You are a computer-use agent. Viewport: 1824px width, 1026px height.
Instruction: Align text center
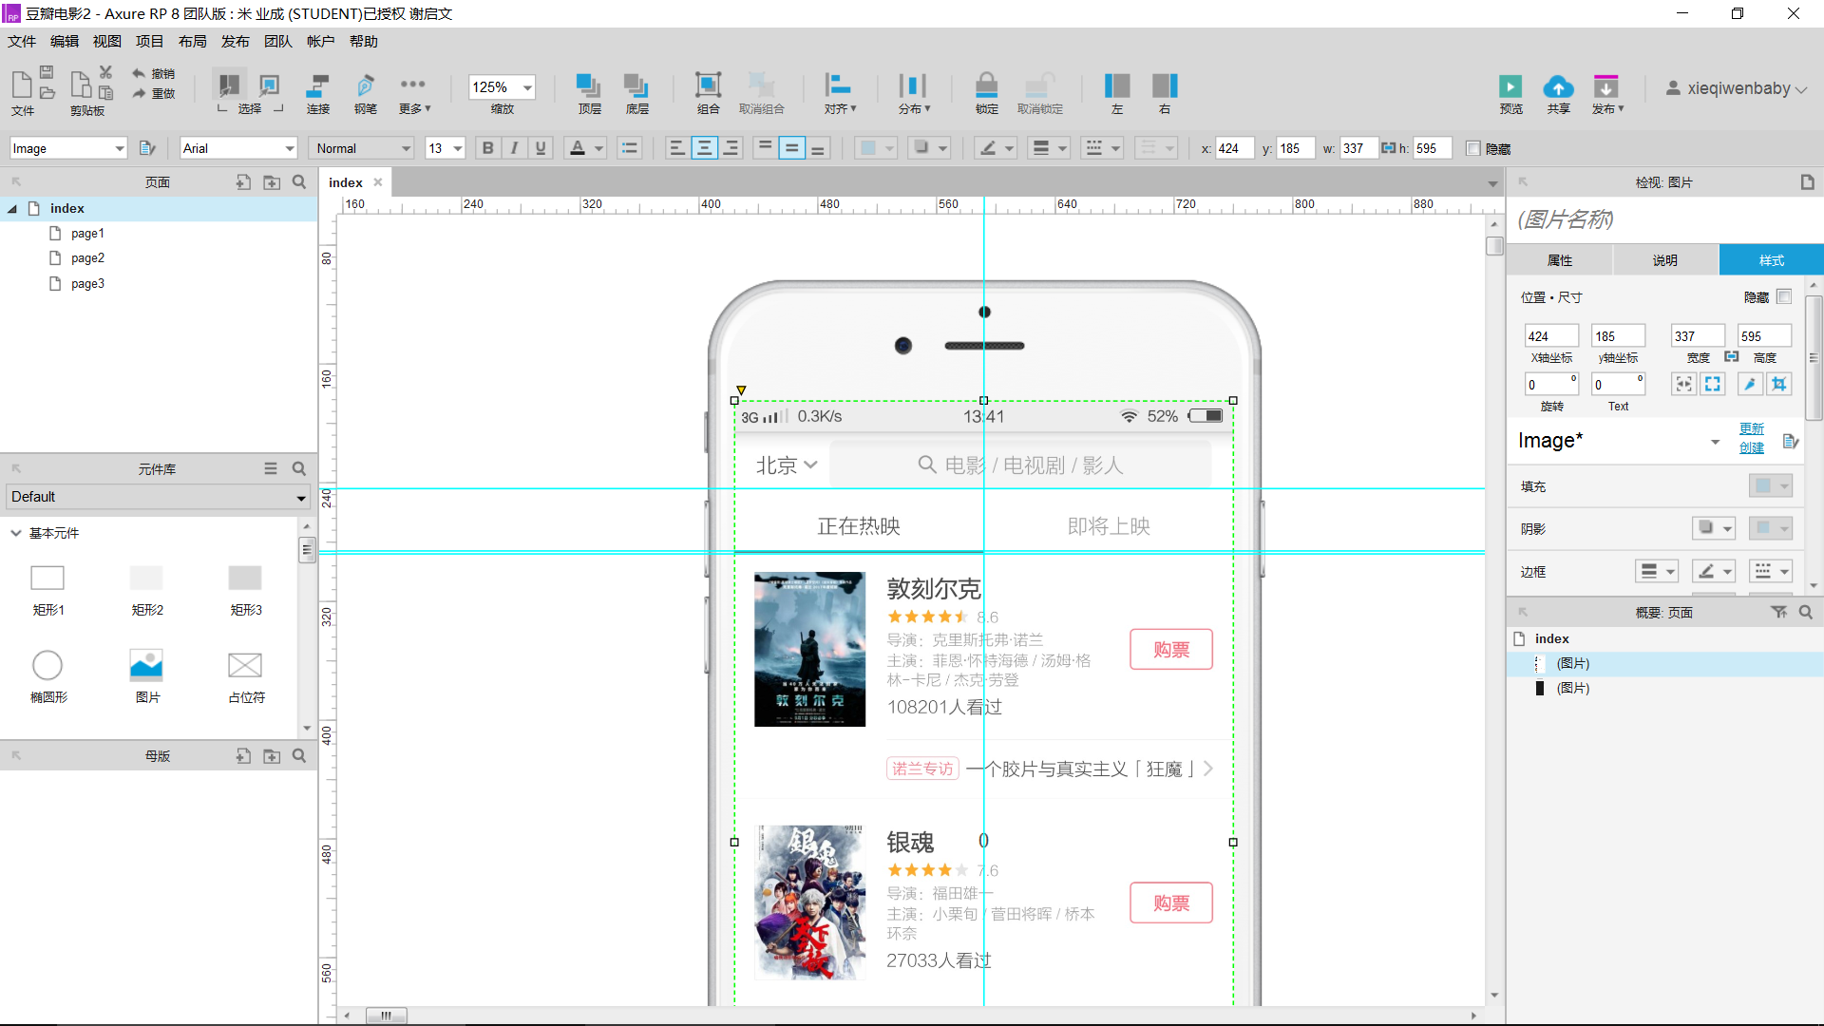point(704,148)
